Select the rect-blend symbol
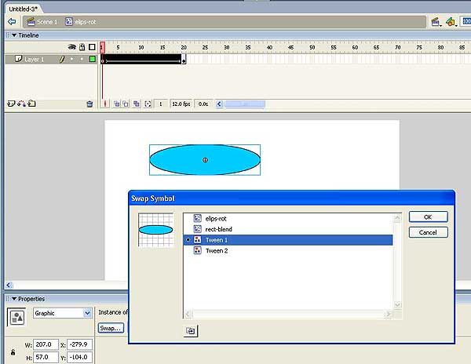471x364 pixels. (218, 229)
